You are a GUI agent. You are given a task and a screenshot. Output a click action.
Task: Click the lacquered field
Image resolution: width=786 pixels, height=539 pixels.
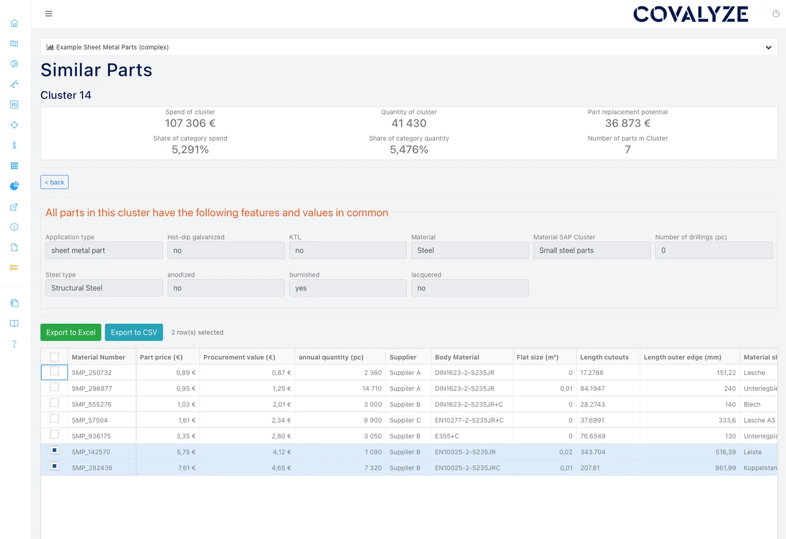click(x=470, y=288)
